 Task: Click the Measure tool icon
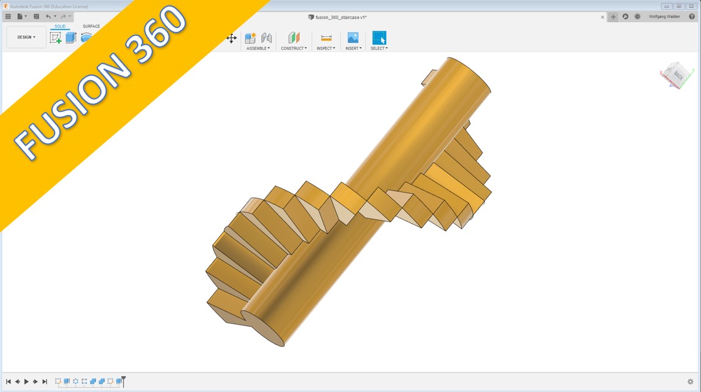(x=327, y=38)
